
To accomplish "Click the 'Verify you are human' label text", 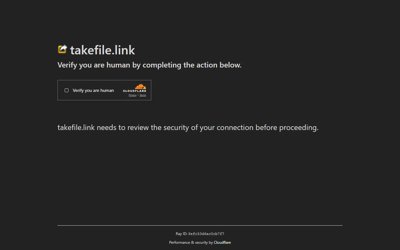I will 93,90.
